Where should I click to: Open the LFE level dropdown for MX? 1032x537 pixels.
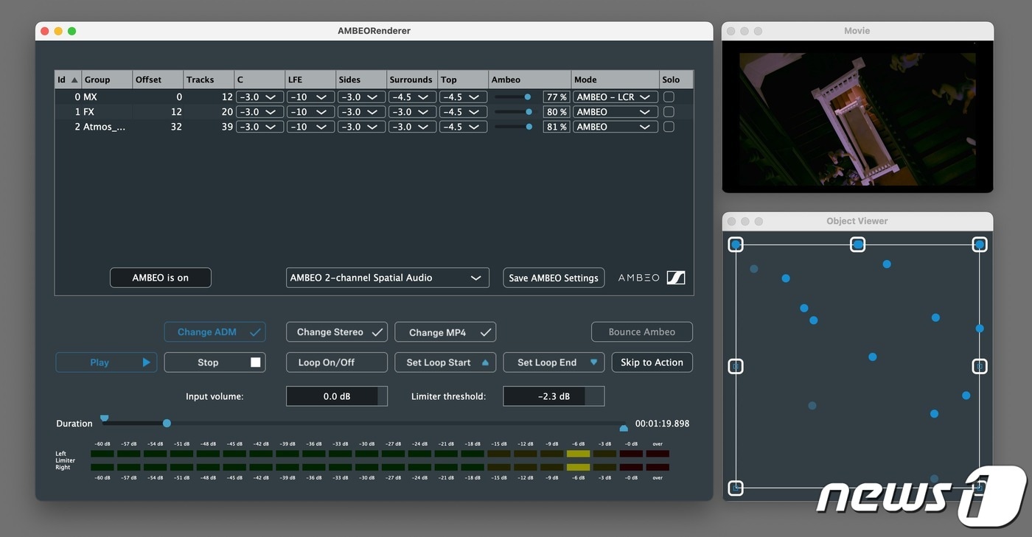[310, 96]
